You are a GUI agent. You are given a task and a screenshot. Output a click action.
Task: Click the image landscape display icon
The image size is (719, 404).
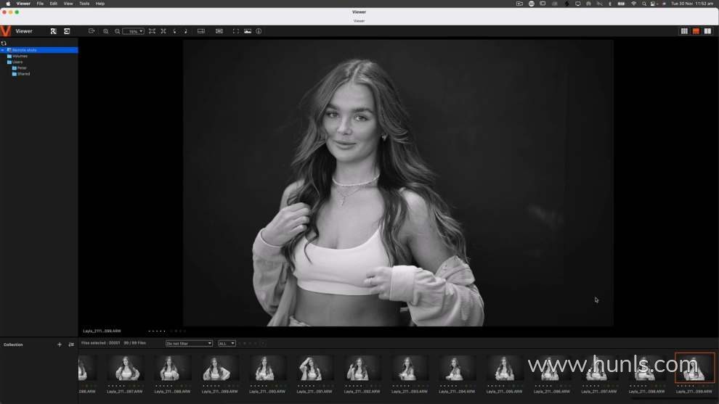pos(248,31)
